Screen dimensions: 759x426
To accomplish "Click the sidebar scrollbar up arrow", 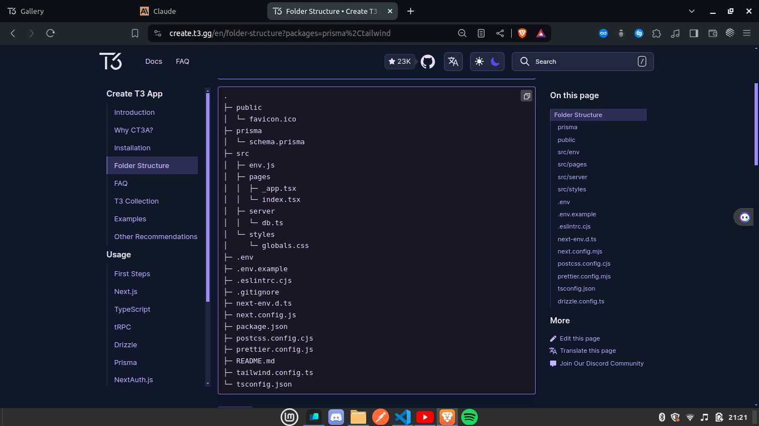I will 208,90.
